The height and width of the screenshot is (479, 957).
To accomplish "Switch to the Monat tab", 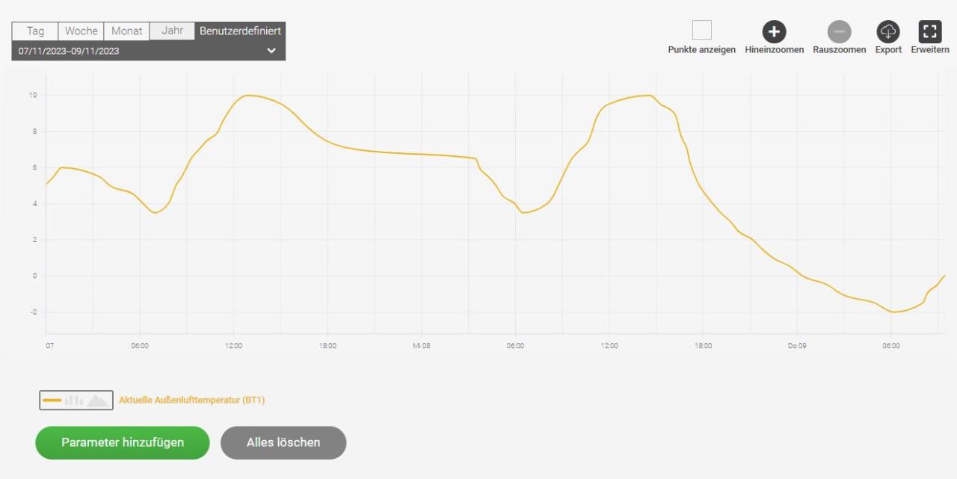I will pos(126,31).
